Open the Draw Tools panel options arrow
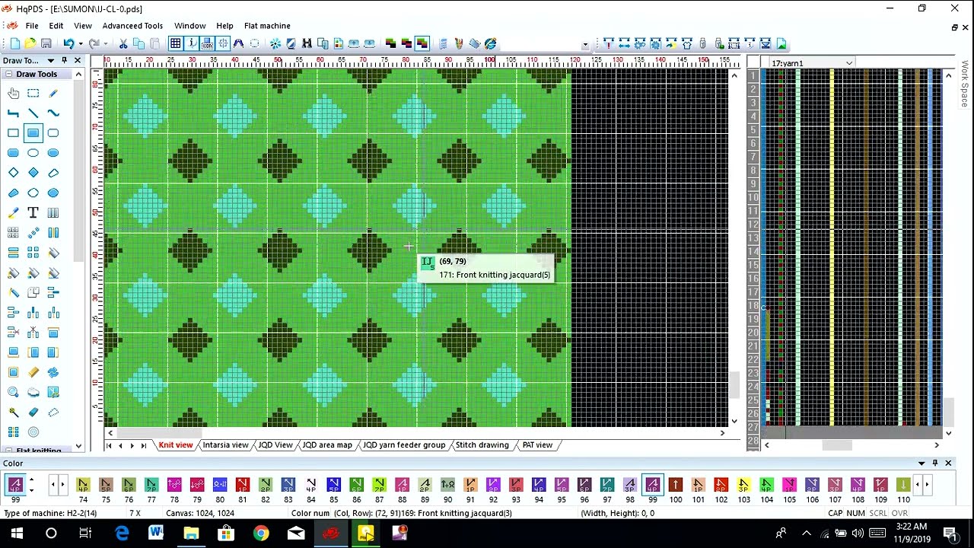 (x=51, y=60)
